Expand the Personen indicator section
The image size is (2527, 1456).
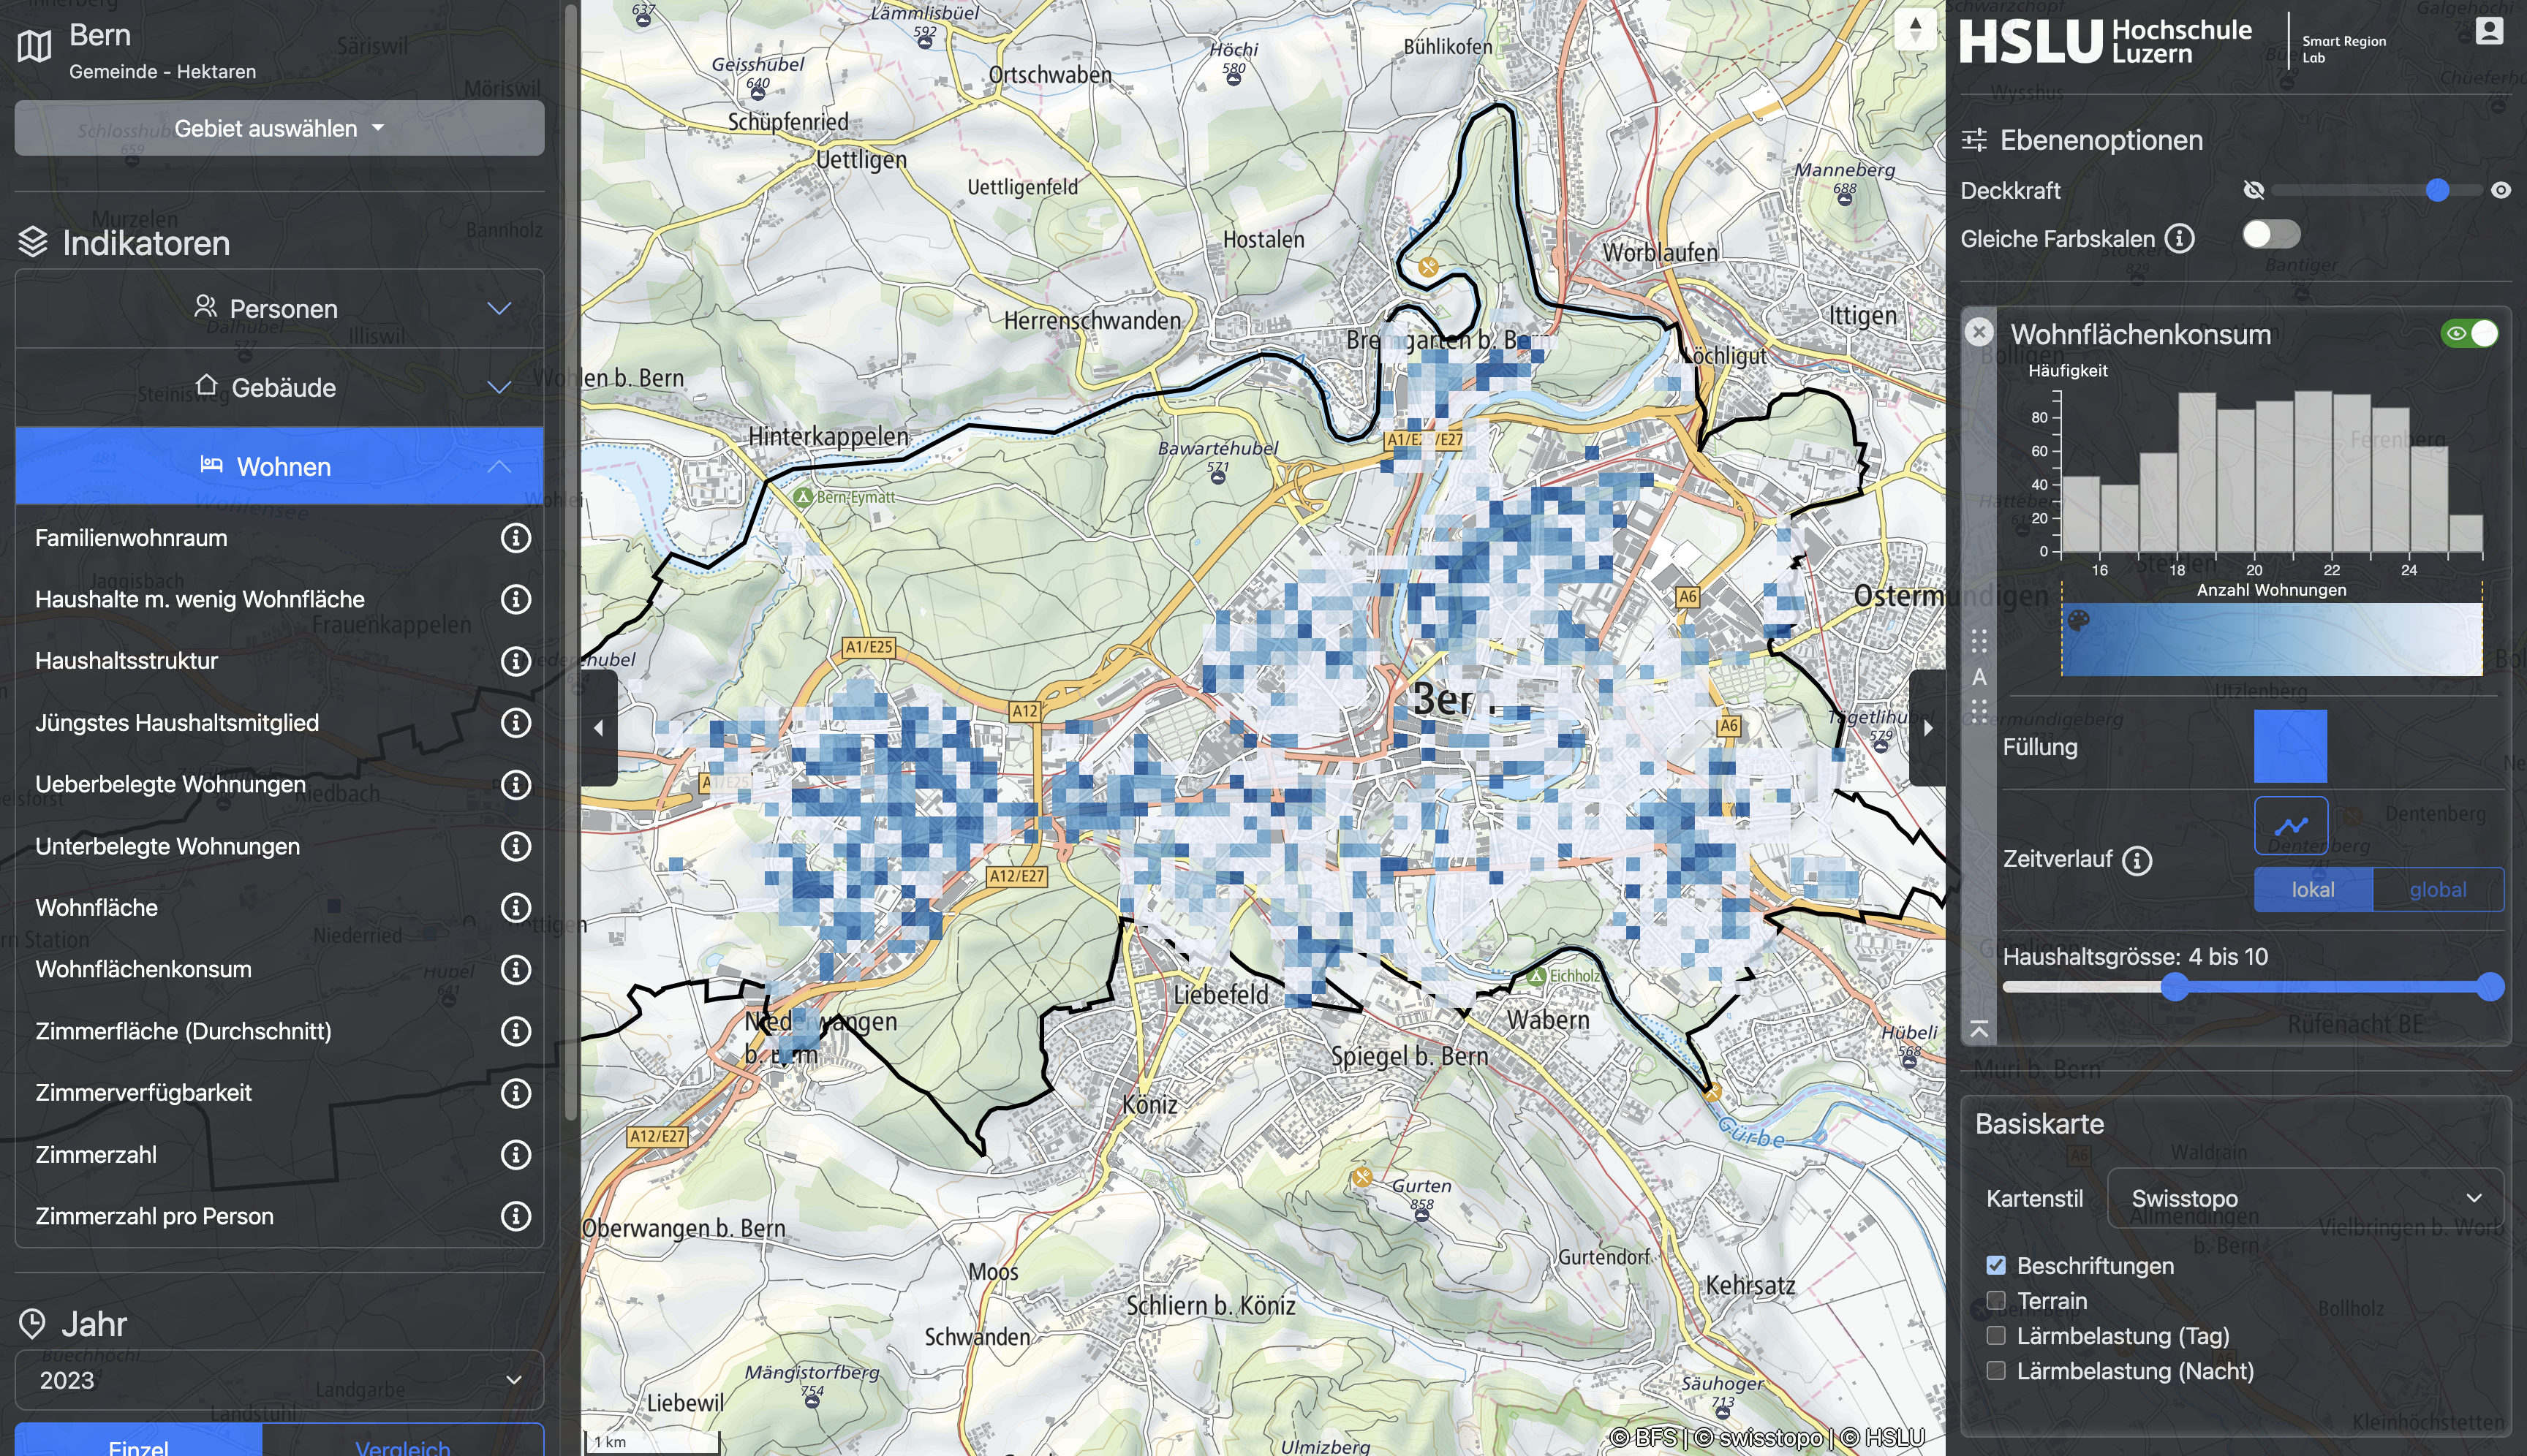tap(279, 308)
